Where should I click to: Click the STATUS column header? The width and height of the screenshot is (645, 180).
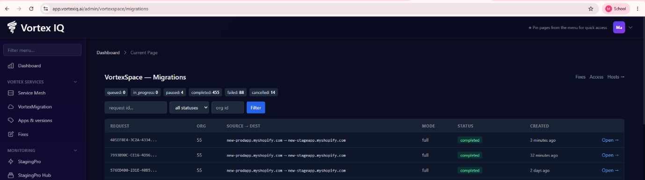(465, 126)
